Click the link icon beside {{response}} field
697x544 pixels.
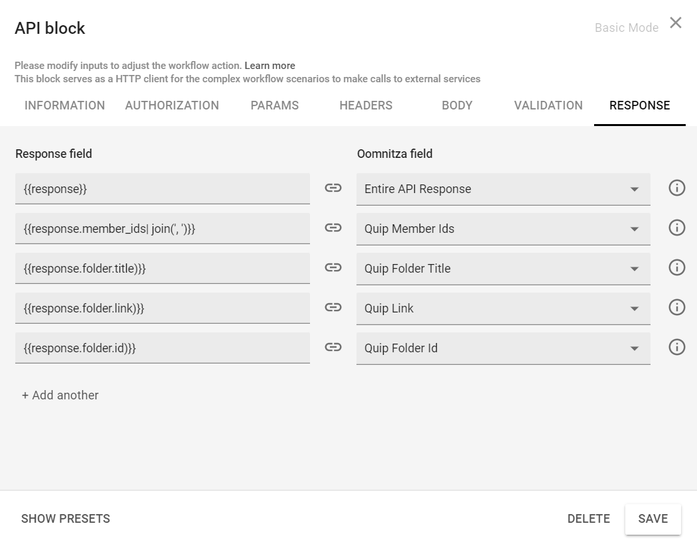coord(333,188)
